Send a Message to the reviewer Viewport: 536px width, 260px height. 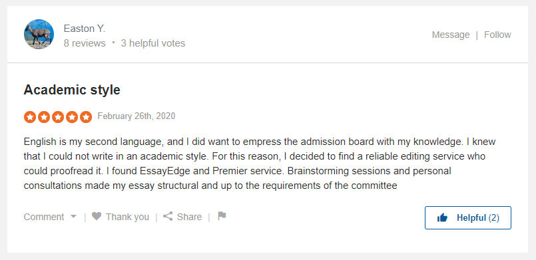click(x=451, y=35)
